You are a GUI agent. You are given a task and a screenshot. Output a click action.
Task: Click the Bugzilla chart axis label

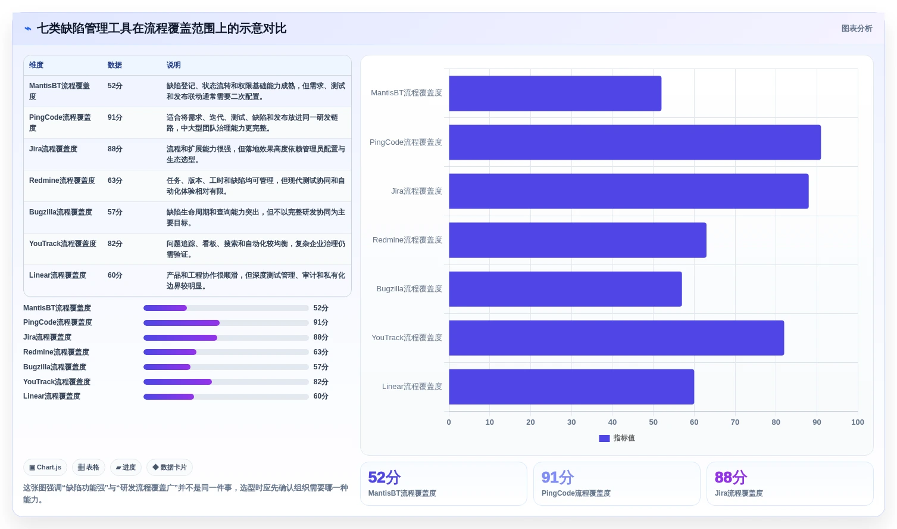pos(409,289)
